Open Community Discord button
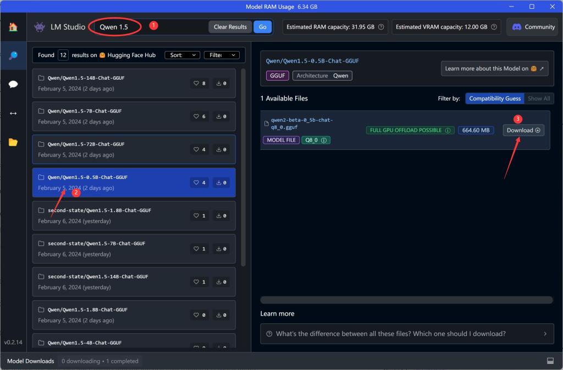The image size is (563, 370). 533,27
